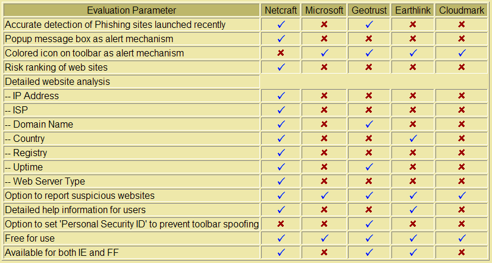This screenshot has height=263, width=492.
Task: Click Microsoft cross in Risk ranking row
Action: tap(324, 67)
